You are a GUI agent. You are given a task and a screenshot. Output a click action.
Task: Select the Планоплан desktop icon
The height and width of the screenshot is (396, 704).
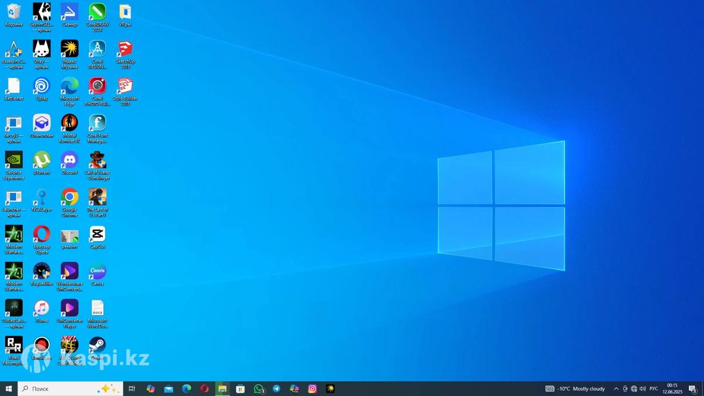tap(42, 127)
